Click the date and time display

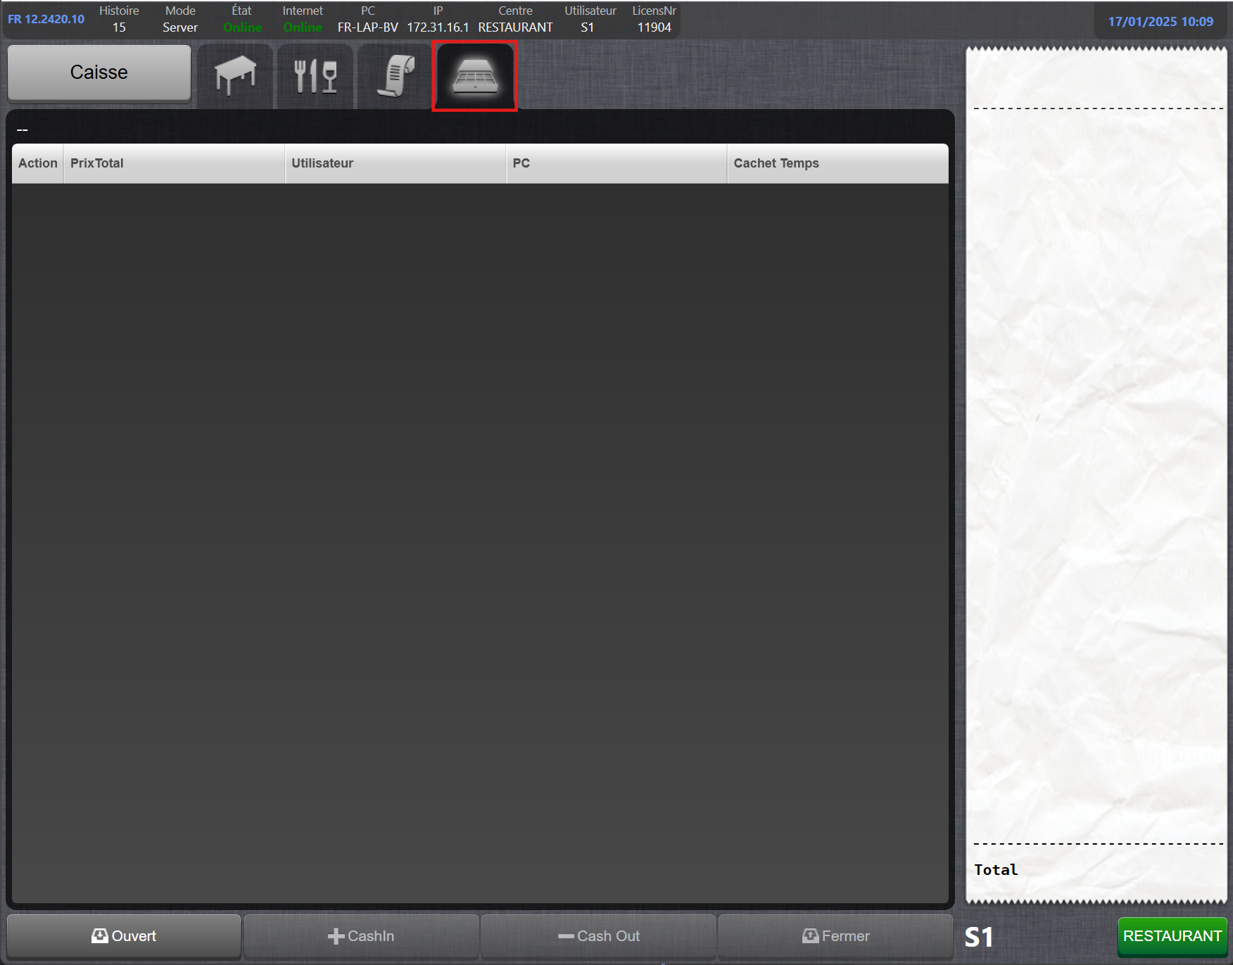tap(1161, 22)
